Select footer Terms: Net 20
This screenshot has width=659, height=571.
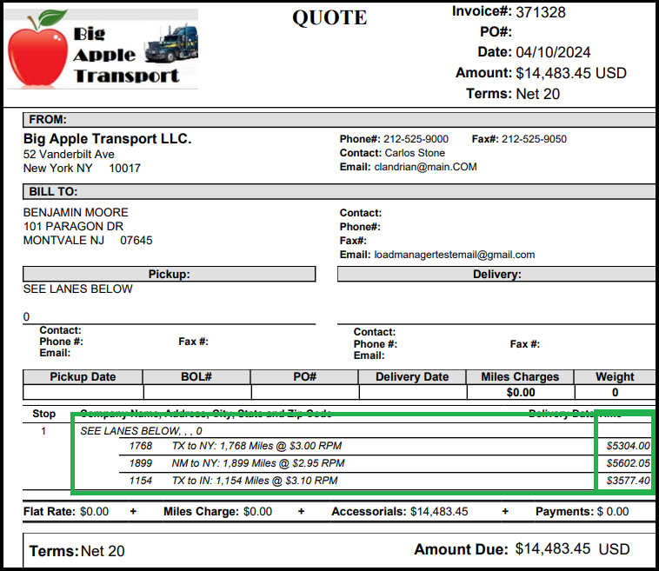point(77,551)
